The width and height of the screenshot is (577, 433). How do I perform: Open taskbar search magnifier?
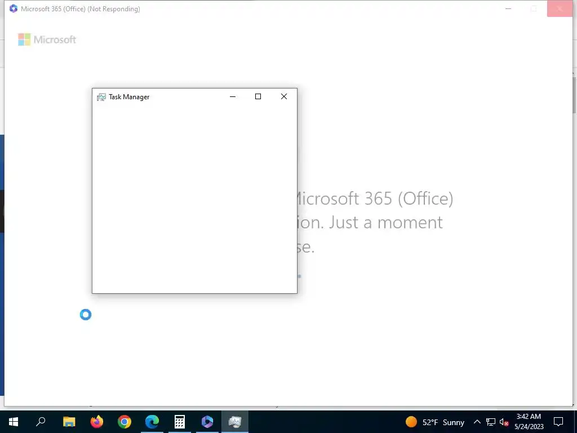(41, 422)
